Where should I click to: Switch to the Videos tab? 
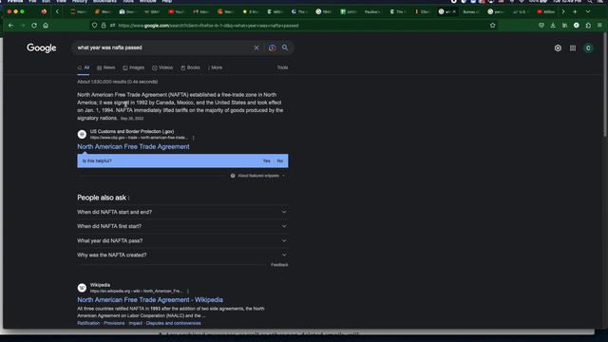162,67
